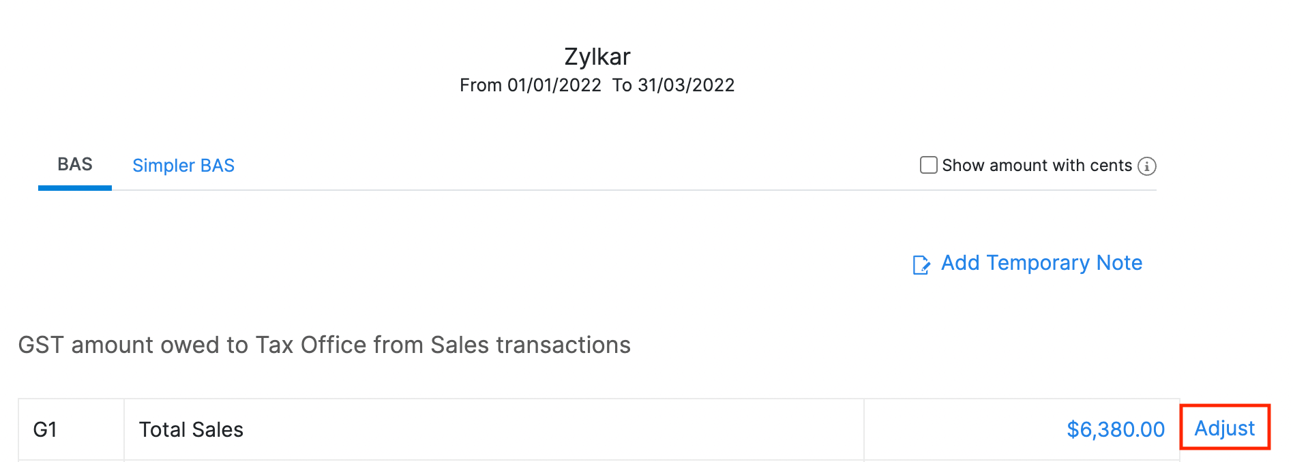Screen dimensions: 1293x462
Task: Click the "From" label in date range
Action: click(481, 85)
